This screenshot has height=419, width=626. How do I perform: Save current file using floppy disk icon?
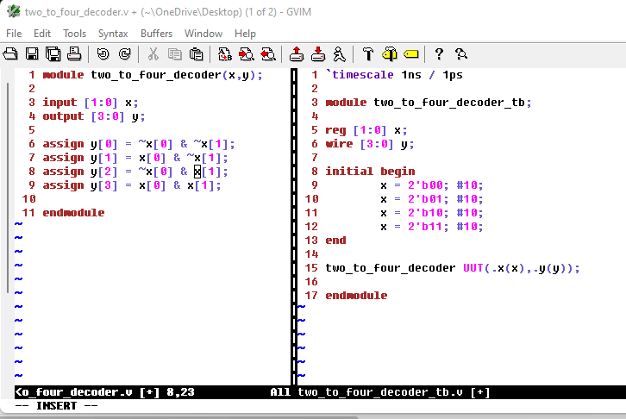click(x=32, y=54)
